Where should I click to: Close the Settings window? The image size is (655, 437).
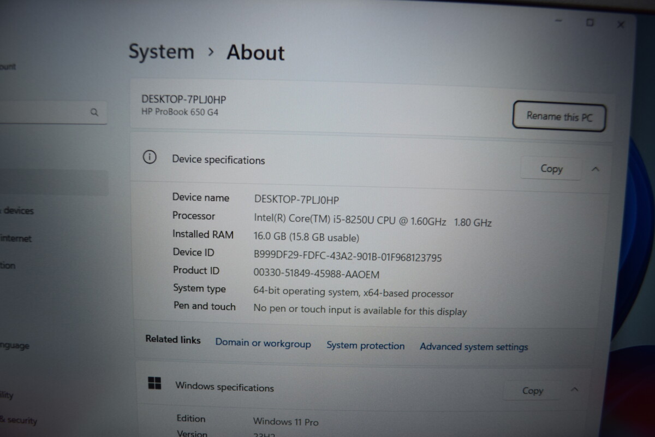click(621, 24)
